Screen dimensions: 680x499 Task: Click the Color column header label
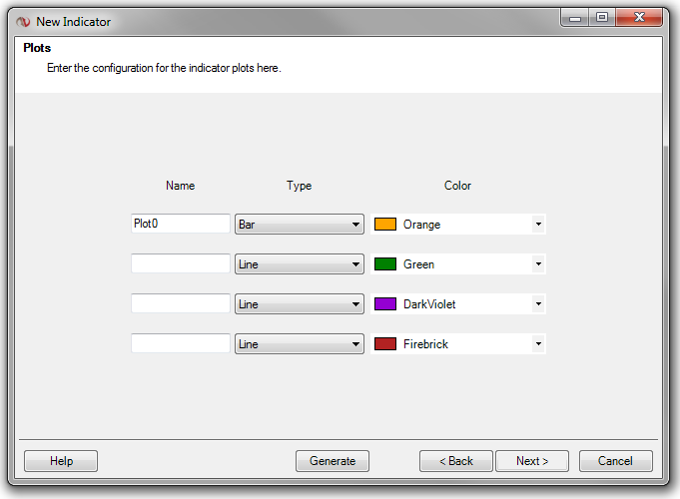click(457, 186)
